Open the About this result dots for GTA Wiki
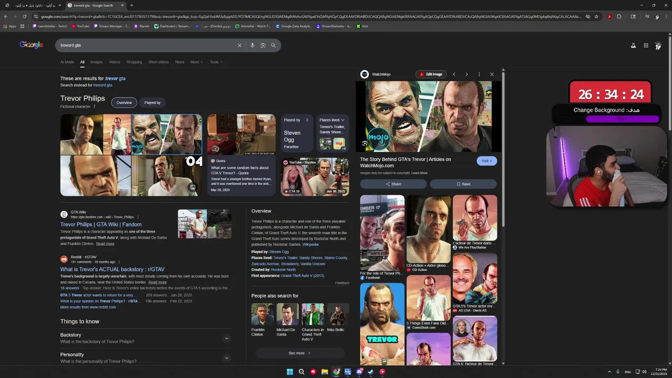Image resolution: width=672 pixels, height=378 pixels. pos(138,217)
